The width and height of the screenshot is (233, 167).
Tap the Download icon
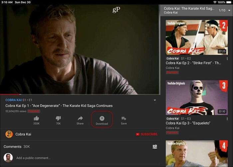tap(102, 118)
